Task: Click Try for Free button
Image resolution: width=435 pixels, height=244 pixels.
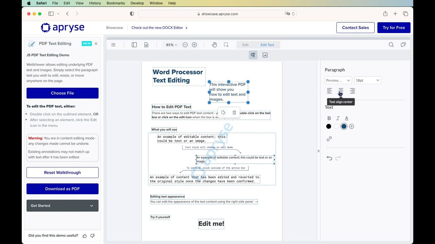Action: (x=394, y=28)
